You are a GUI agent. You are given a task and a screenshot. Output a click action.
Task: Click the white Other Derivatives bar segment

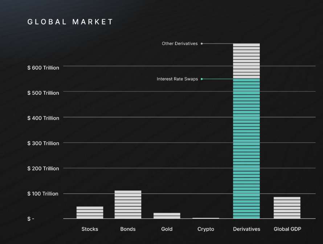246,61
